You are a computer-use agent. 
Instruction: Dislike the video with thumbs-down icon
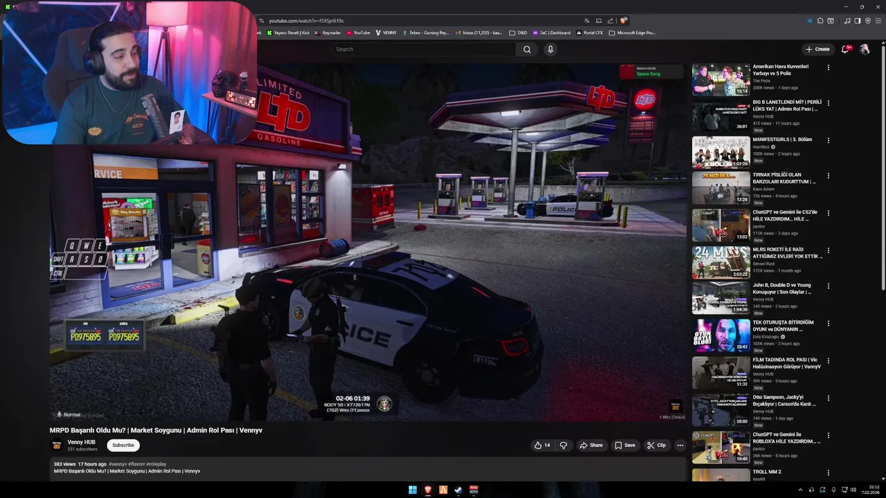coord(563,445)
